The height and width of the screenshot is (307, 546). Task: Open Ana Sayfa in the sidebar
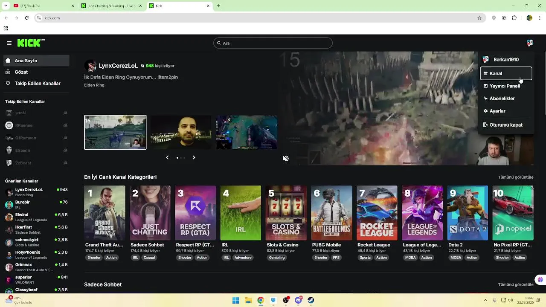(36, 61)
